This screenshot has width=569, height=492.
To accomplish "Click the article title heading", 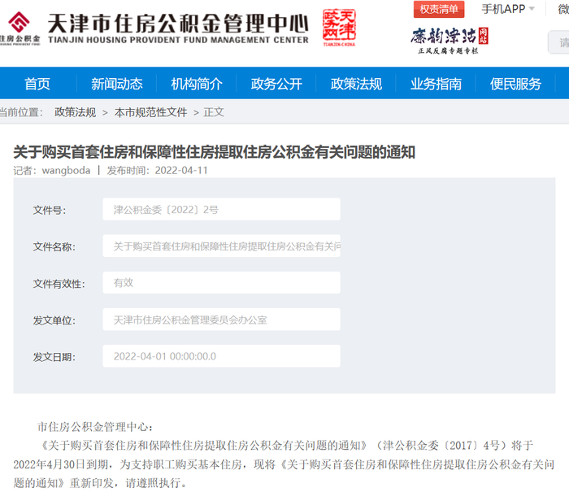I will [x=214, y=152].
